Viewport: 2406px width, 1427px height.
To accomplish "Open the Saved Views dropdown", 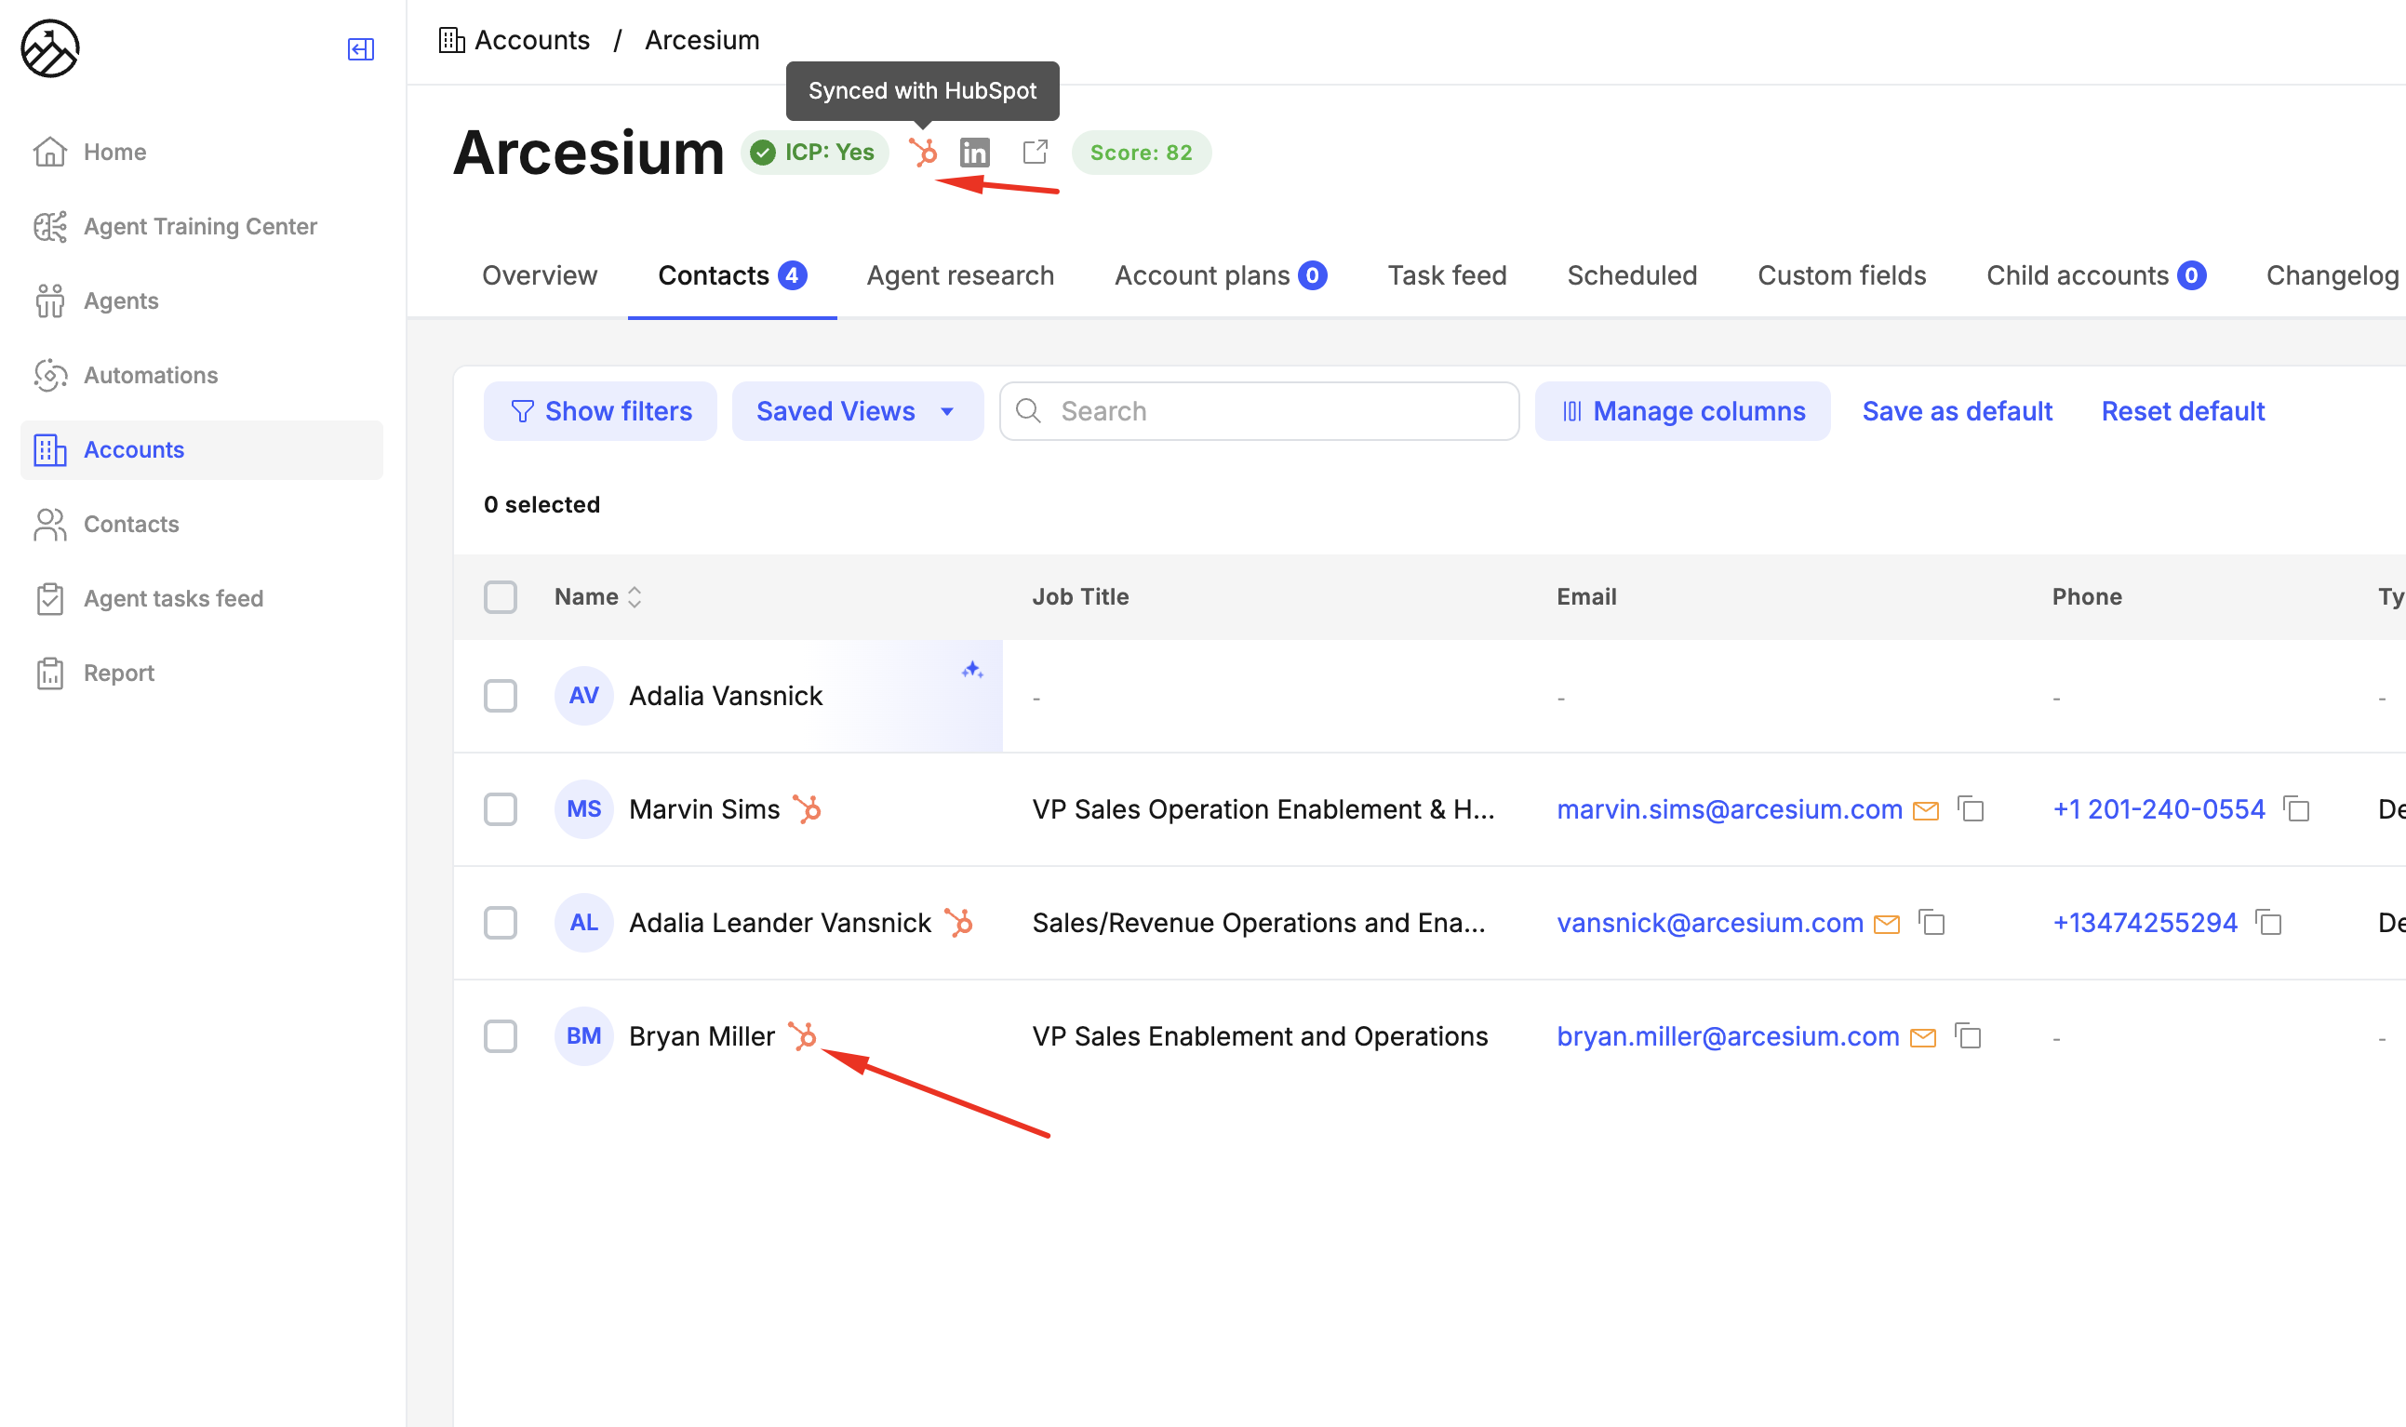I will (856, 411).
